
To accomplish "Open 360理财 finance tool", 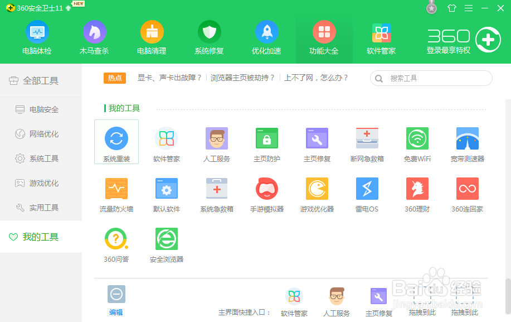I will tap(417, 195).
